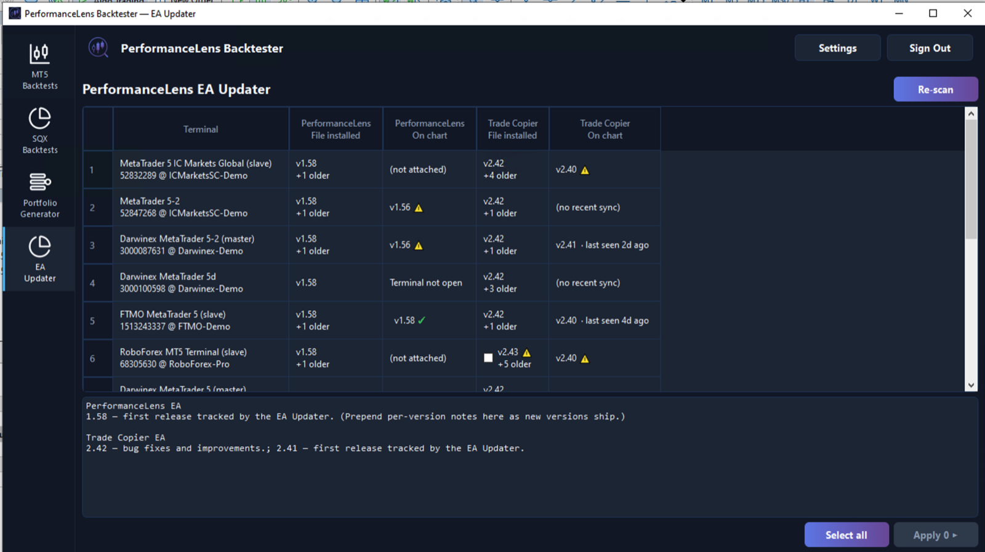
Task: Click PerformanceLens On chart column header
Action: point(429,129)
